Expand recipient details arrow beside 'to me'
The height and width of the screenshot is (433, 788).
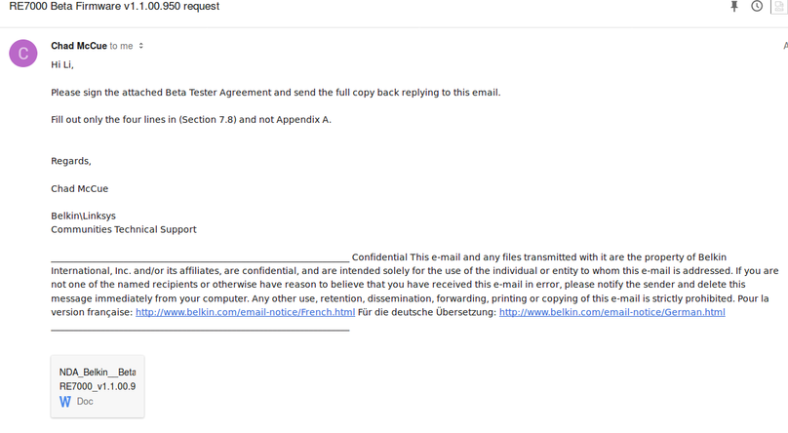[141, 46]
